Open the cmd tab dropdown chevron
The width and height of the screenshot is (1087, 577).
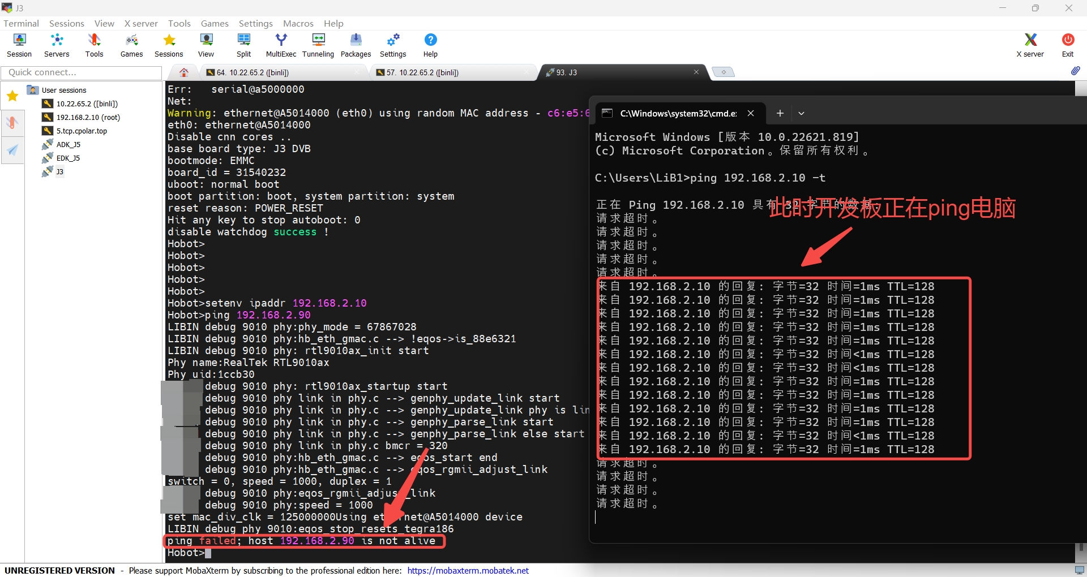tap(801, 113)
